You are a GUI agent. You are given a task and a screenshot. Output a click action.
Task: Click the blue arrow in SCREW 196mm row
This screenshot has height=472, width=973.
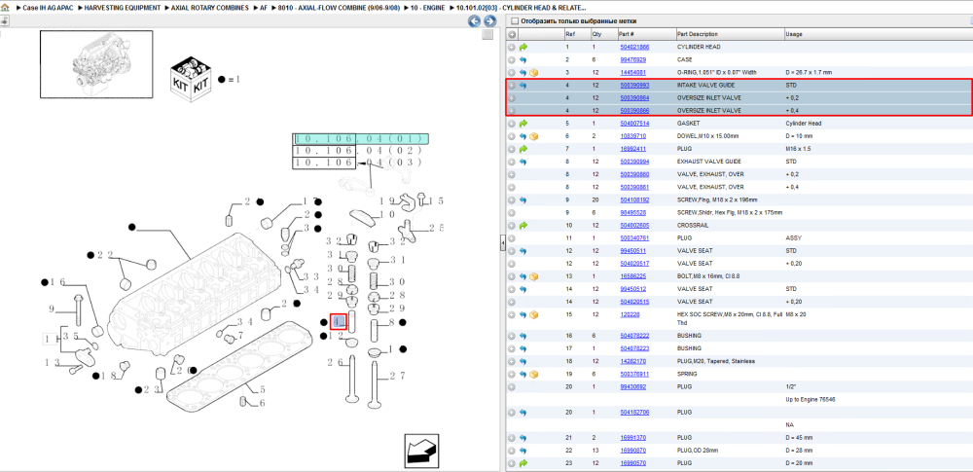(523, 200)
